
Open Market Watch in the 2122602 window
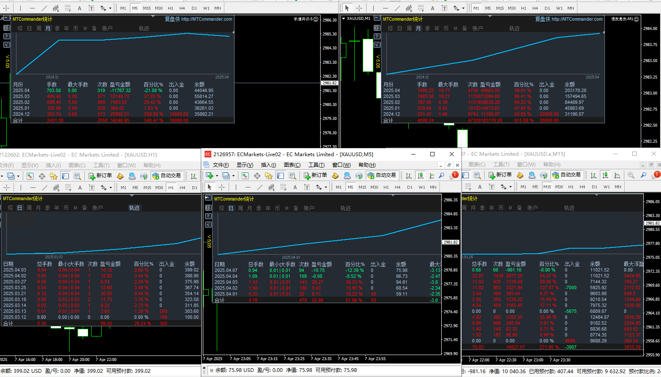coord(30,176)
